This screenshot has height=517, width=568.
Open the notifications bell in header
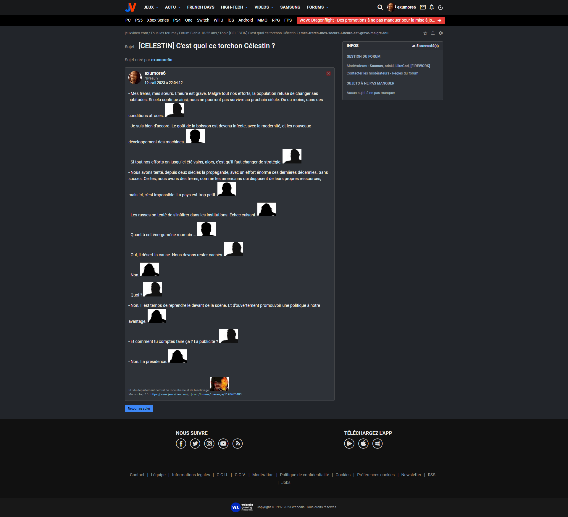click(432, 7)
